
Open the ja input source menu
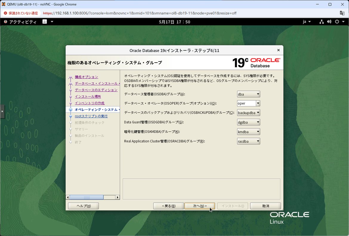306,21
